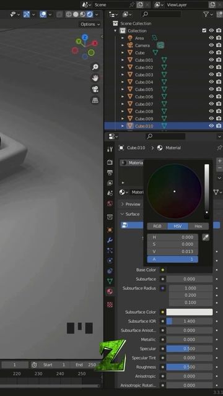Screen dimensions: 223x396
Task: Collapse the Collection tree item
Action: click(x=116, y=30)
